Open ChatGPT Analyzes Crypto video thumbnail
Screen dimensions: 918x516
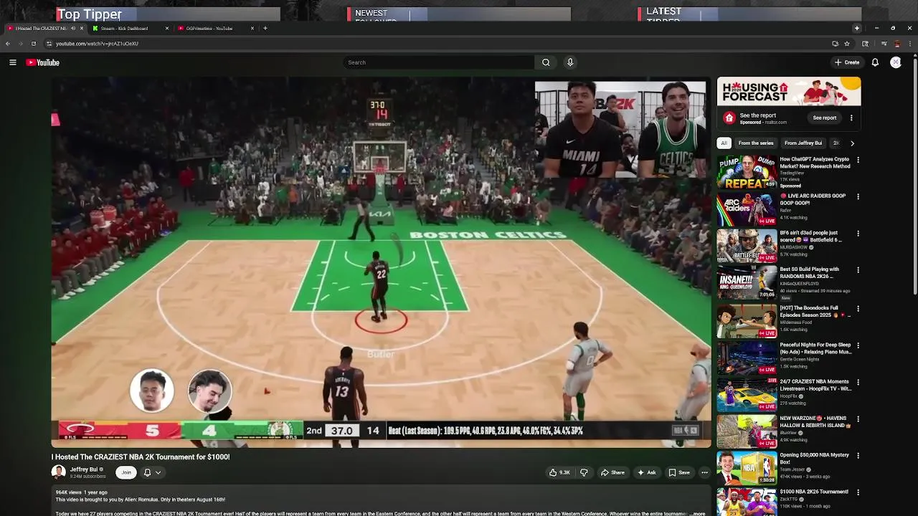(747, 172)
